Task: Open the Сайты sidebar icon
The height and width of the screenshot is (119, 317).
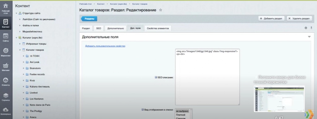Action: (x=6, y=38)
